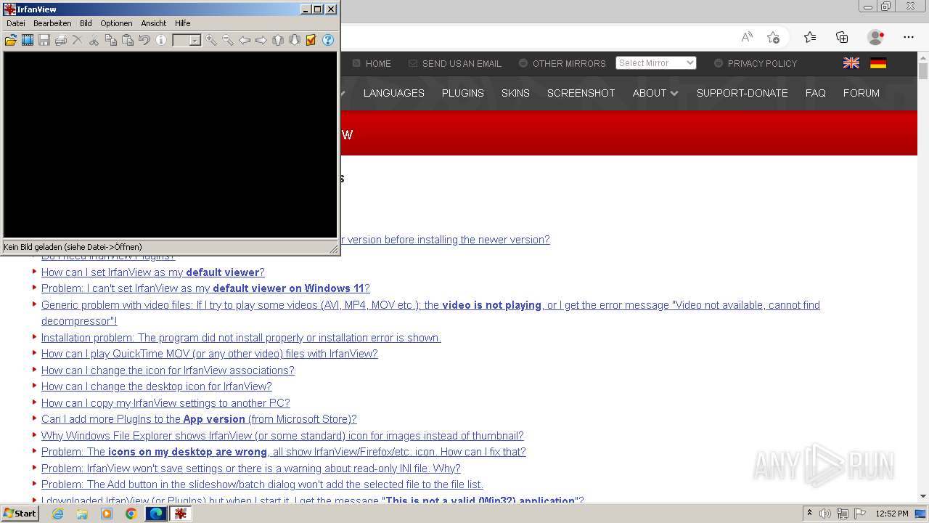Image resolution: width=929 pixels, height=523 pixels.
Task: Switch website to German via flag
Action: click(x=878, y=63)
